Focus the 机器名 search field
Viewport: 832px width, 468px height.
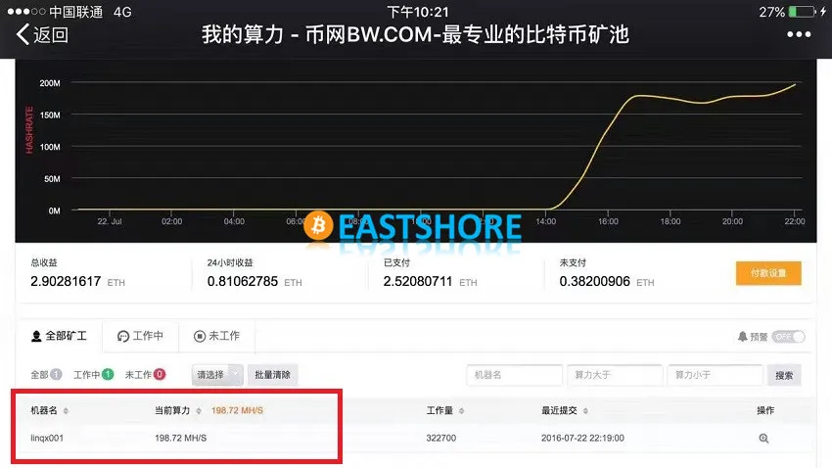pos(514,375)
